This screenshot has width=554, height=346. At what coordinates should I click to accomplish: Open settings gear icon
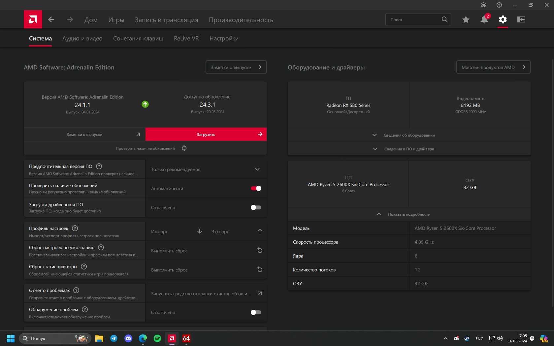(x=503, y=19)
